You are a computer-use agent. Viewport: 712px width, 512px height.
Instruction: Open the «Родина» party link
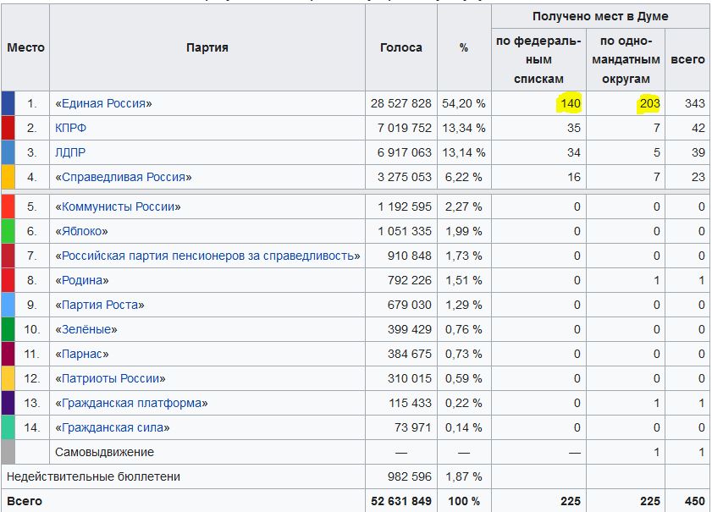[82, 280]
